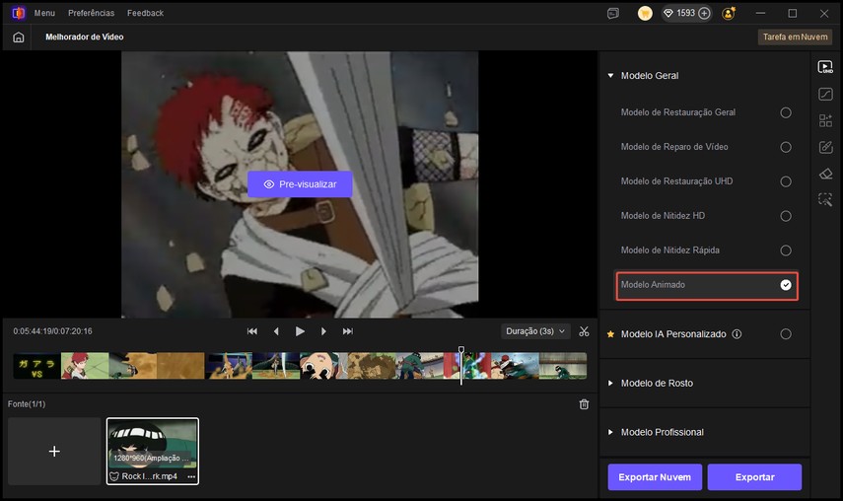Go to home screen icon
This screenshot has width=843, height=501.
click(x=19, y=37)
